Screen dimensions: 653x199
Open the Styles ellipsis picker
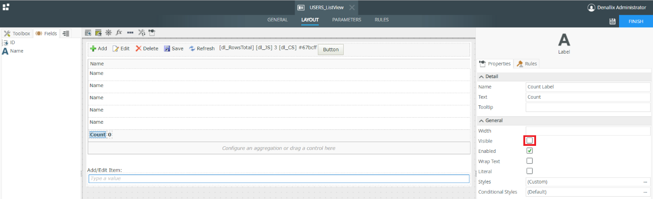(x=645, y=182)
